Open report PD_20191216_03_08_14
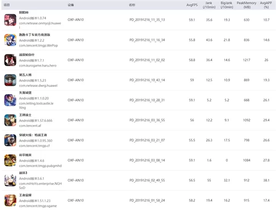Image resolution: width=276 pixels, height=210 pixels. click(x=147, y=160)
